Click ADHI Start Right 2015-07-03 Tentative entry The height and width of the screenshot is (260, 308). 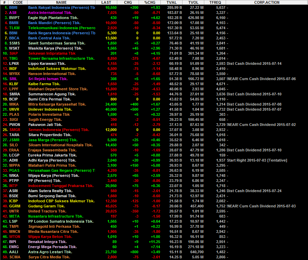coord(257,161)
